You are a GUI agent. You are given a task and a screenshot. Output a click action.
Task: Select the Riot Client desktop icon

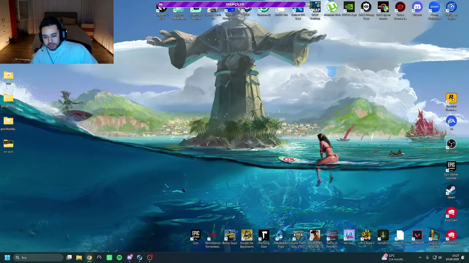(x=451, y=215)
